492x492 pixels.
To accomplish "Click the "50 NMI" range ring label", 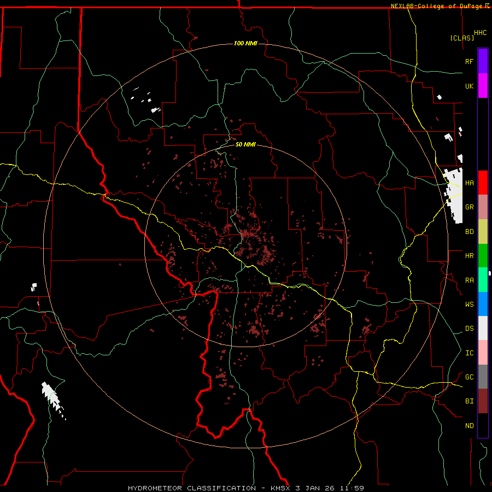I will point(245,144).
